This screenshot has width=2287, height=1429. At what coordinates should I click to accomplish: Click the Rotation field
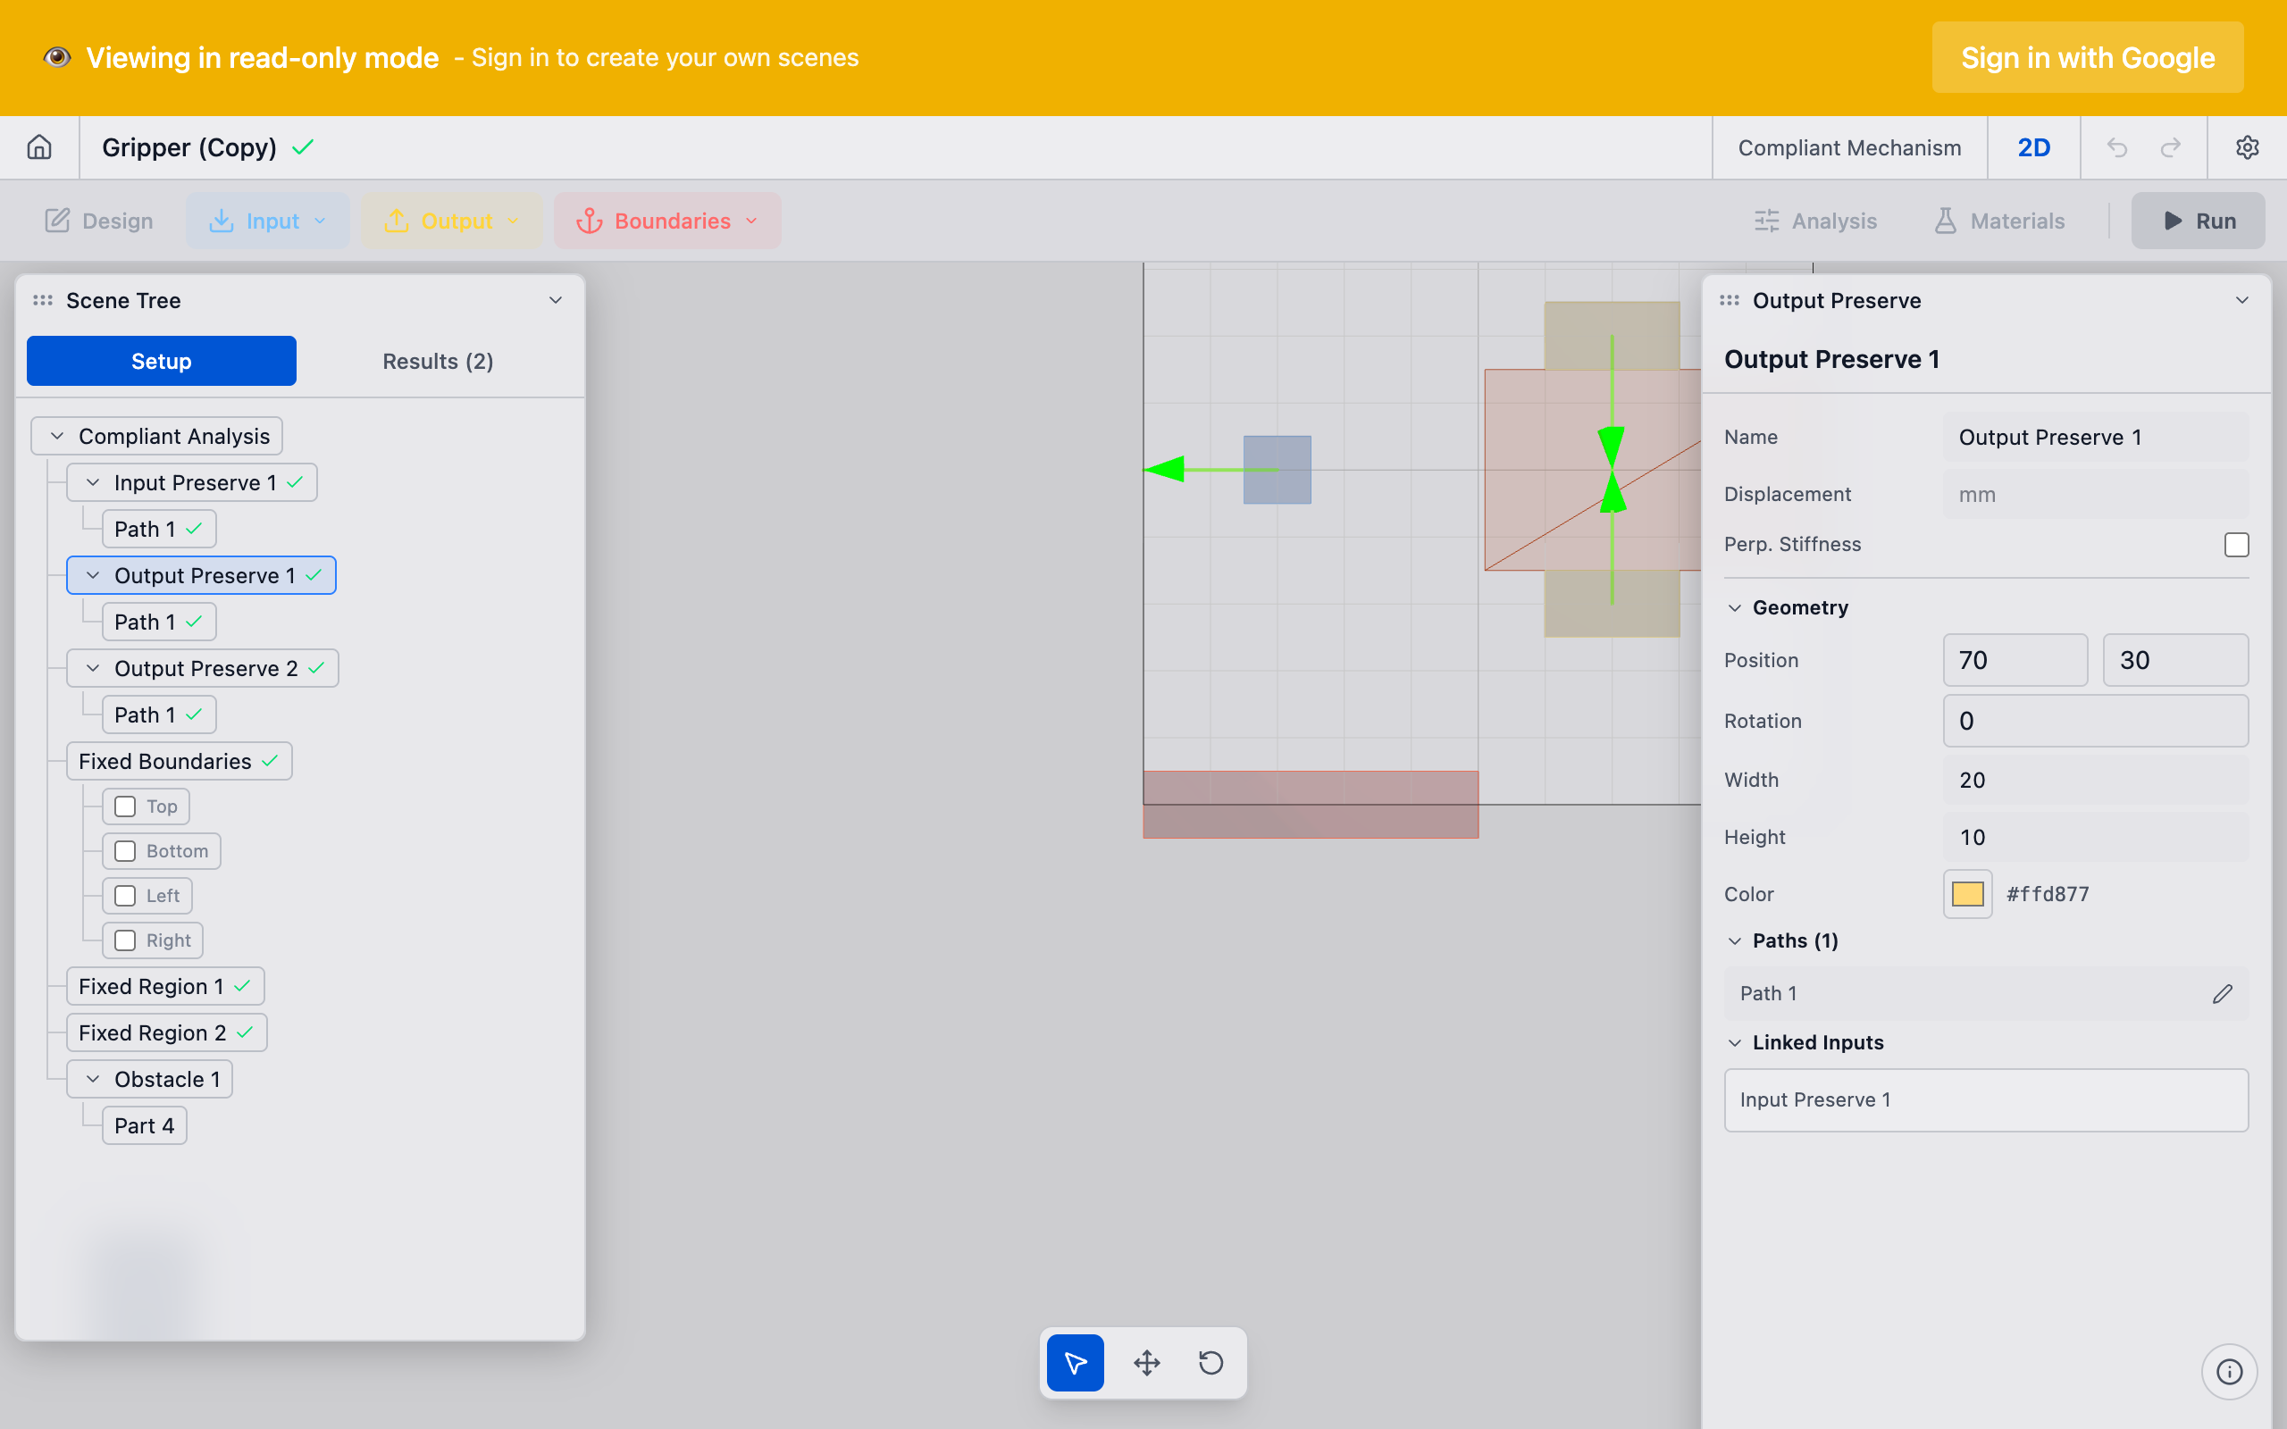2095,721
